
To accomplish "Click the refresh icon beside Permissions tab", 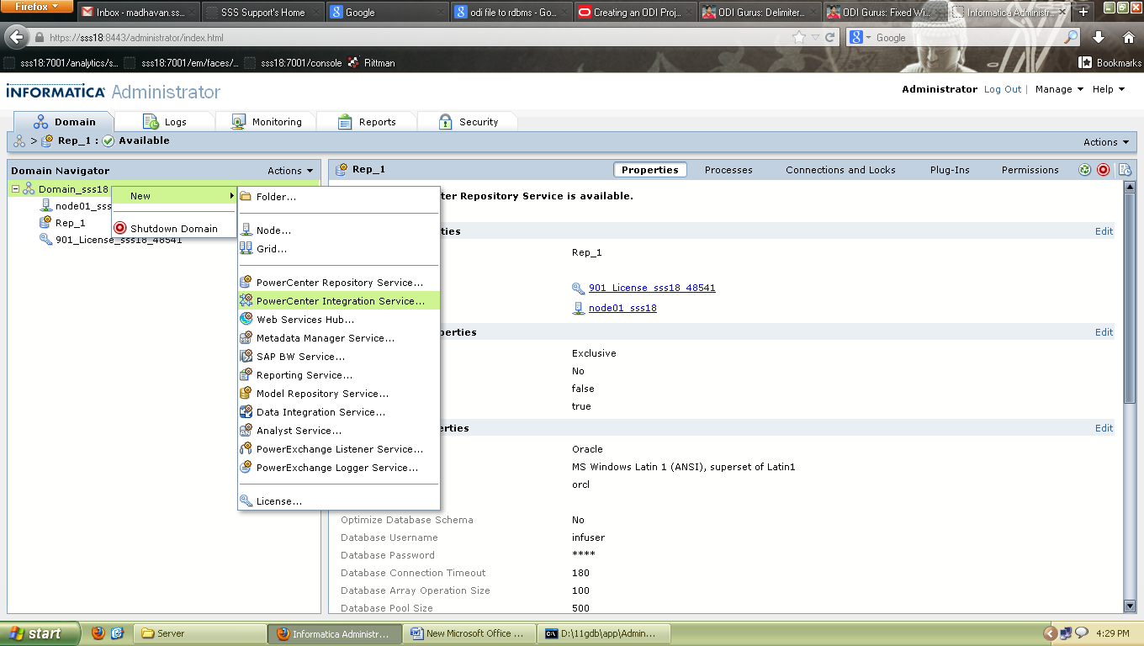I will click(1085, 170).
